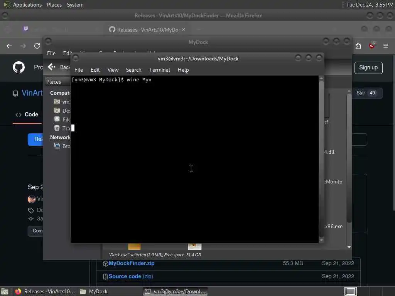Click the package icon beside MyDockFinder.zip
Screen dimensions: 395x296
click(106, 264)
